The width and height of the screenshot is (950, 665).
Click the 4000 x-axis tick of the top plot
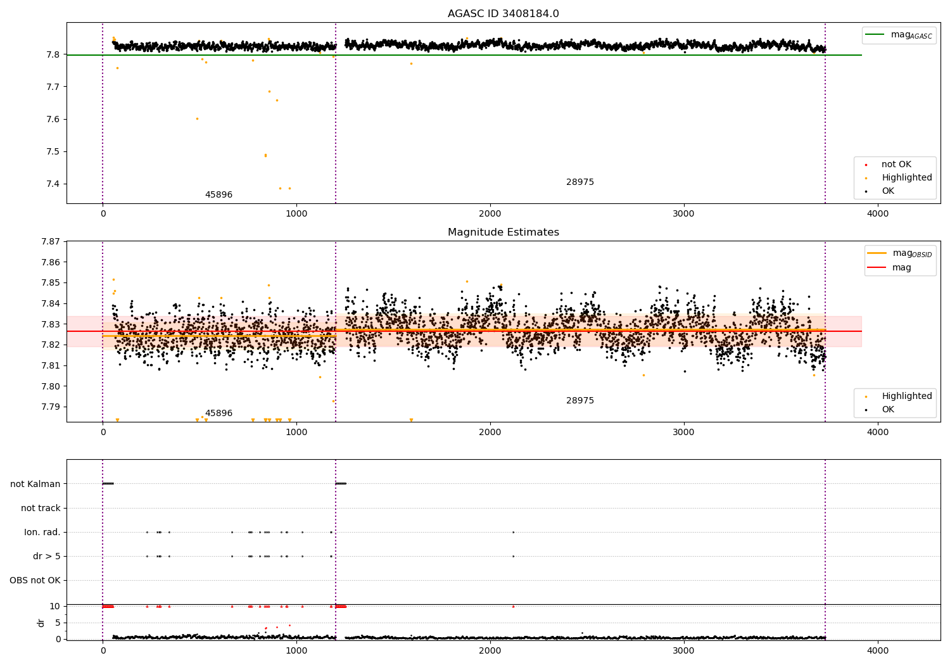(878, 214)
